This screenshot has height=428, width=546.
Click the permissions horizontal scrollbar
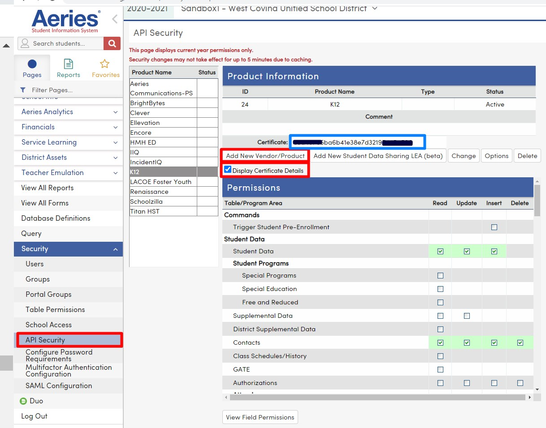click(378, 397)
